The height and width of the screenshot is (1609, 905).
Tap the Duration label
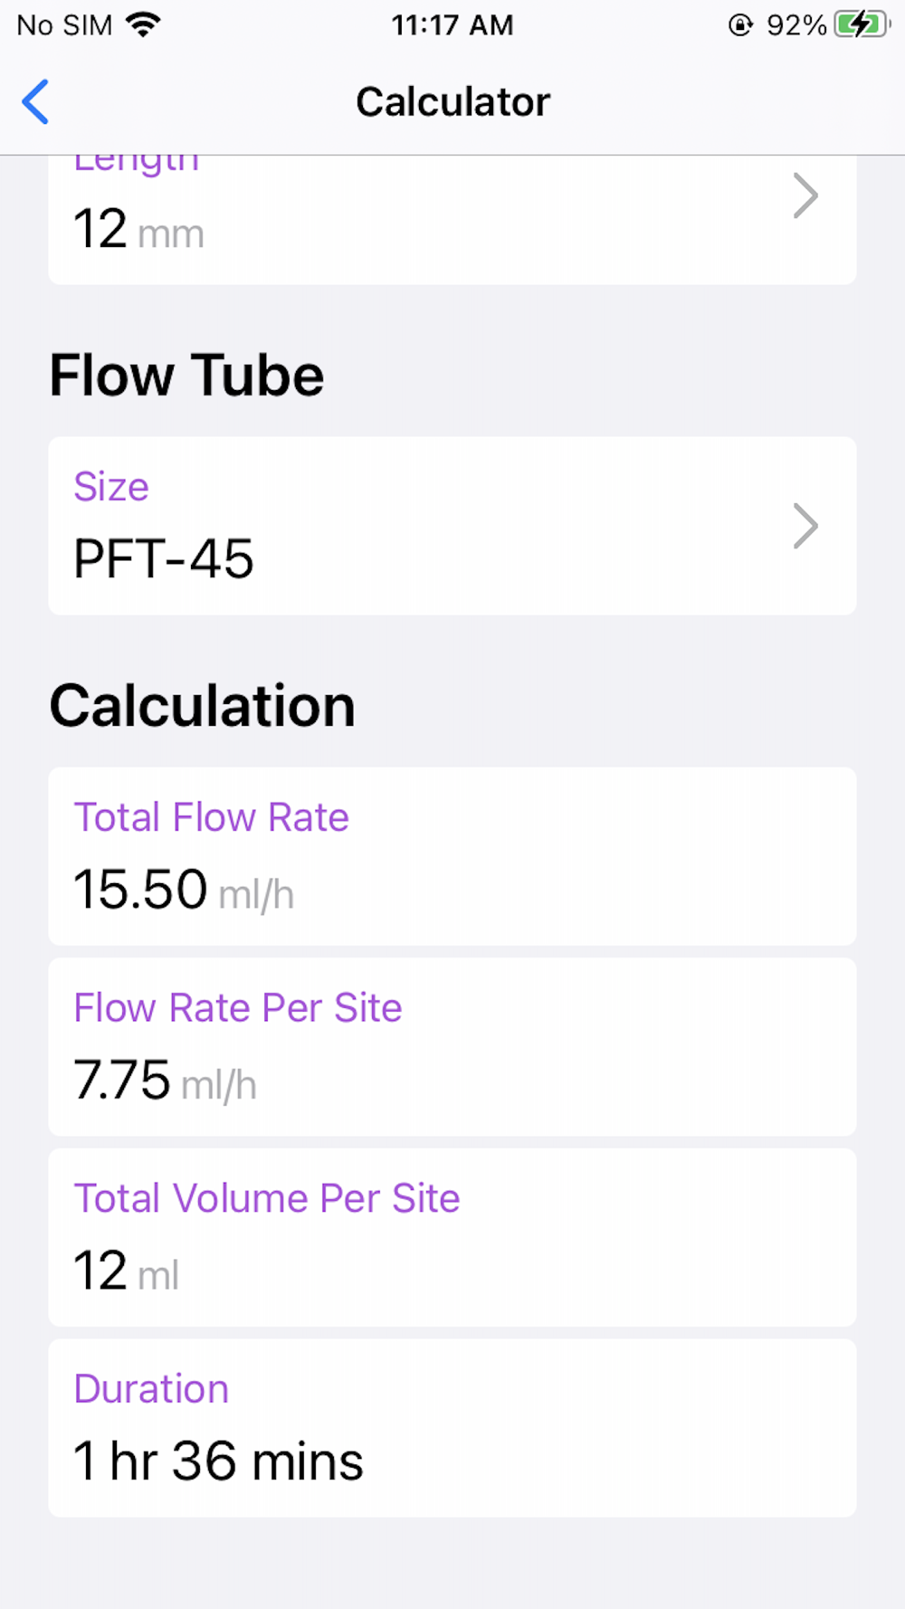(151, 1389)
